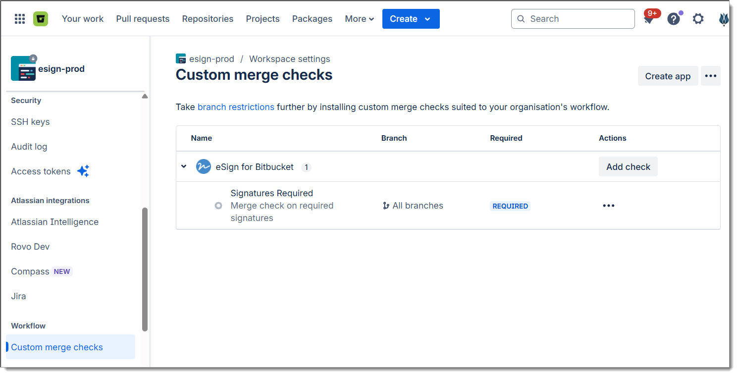Open the help question mark icon
This screenshot has height=375, width=737.
pos(673,19)
